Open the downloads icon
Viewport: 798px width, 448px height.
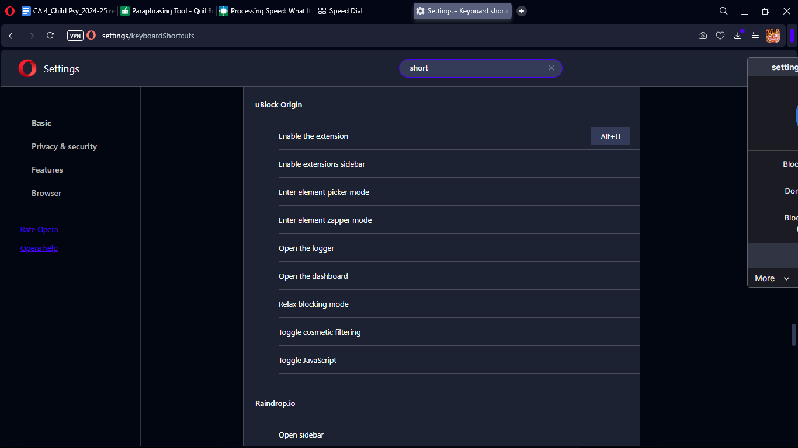(738, 36)
